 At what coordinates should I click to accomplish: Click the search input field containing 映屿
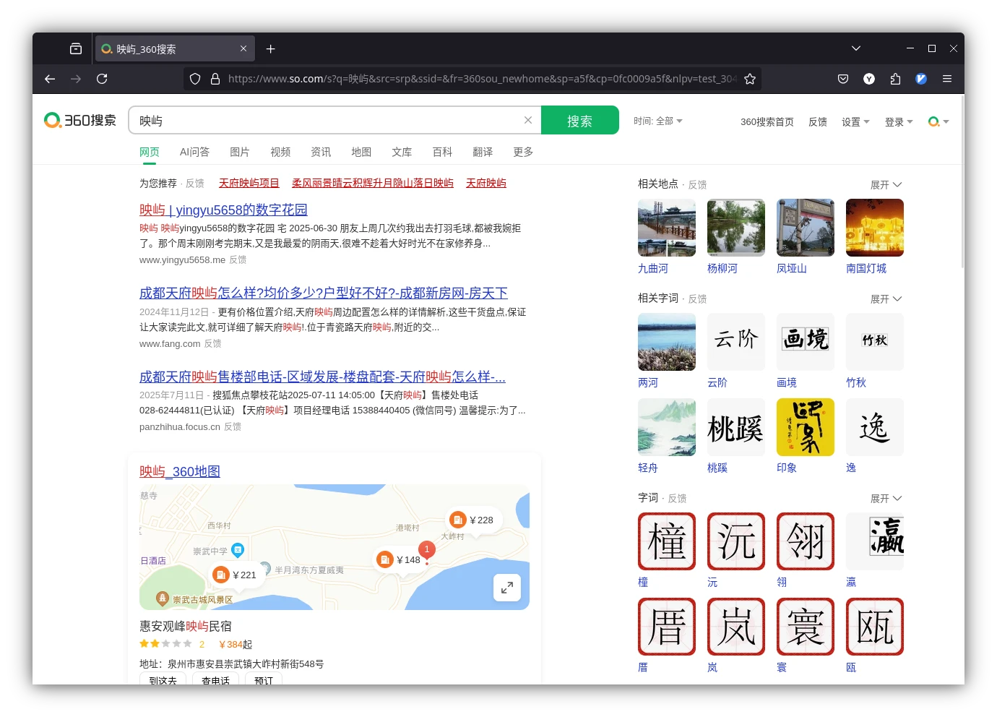coord(325,120)
